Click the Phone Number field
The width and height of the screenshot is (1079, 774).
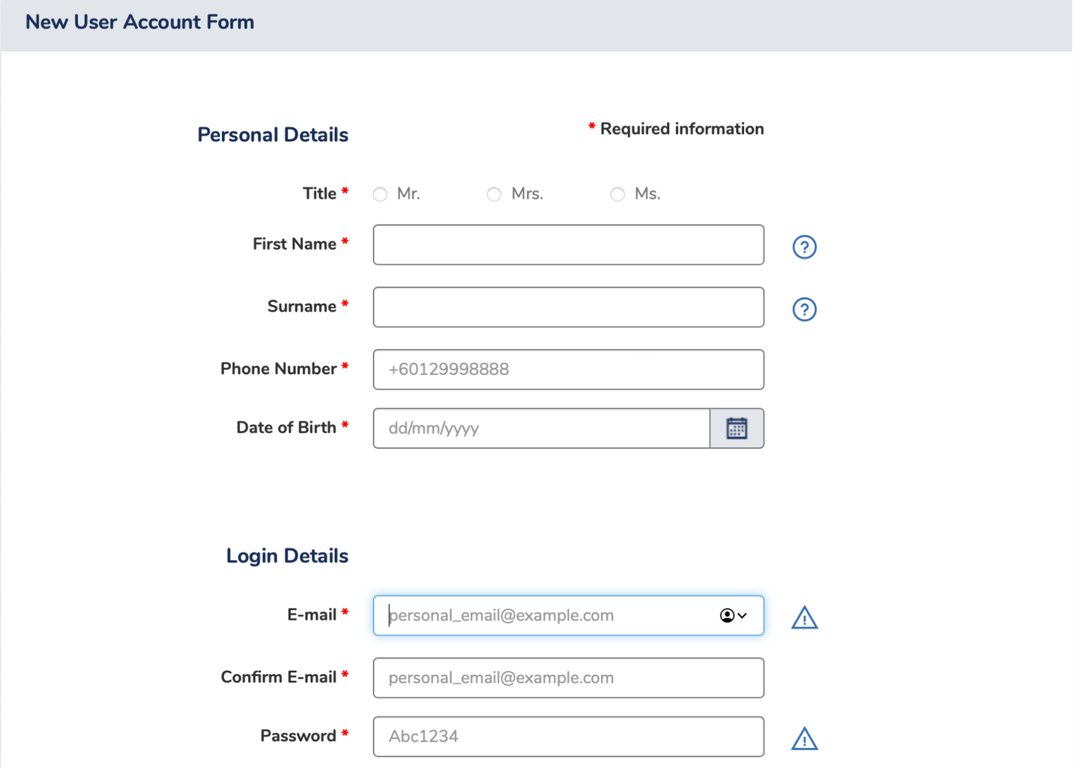point(568,369)
